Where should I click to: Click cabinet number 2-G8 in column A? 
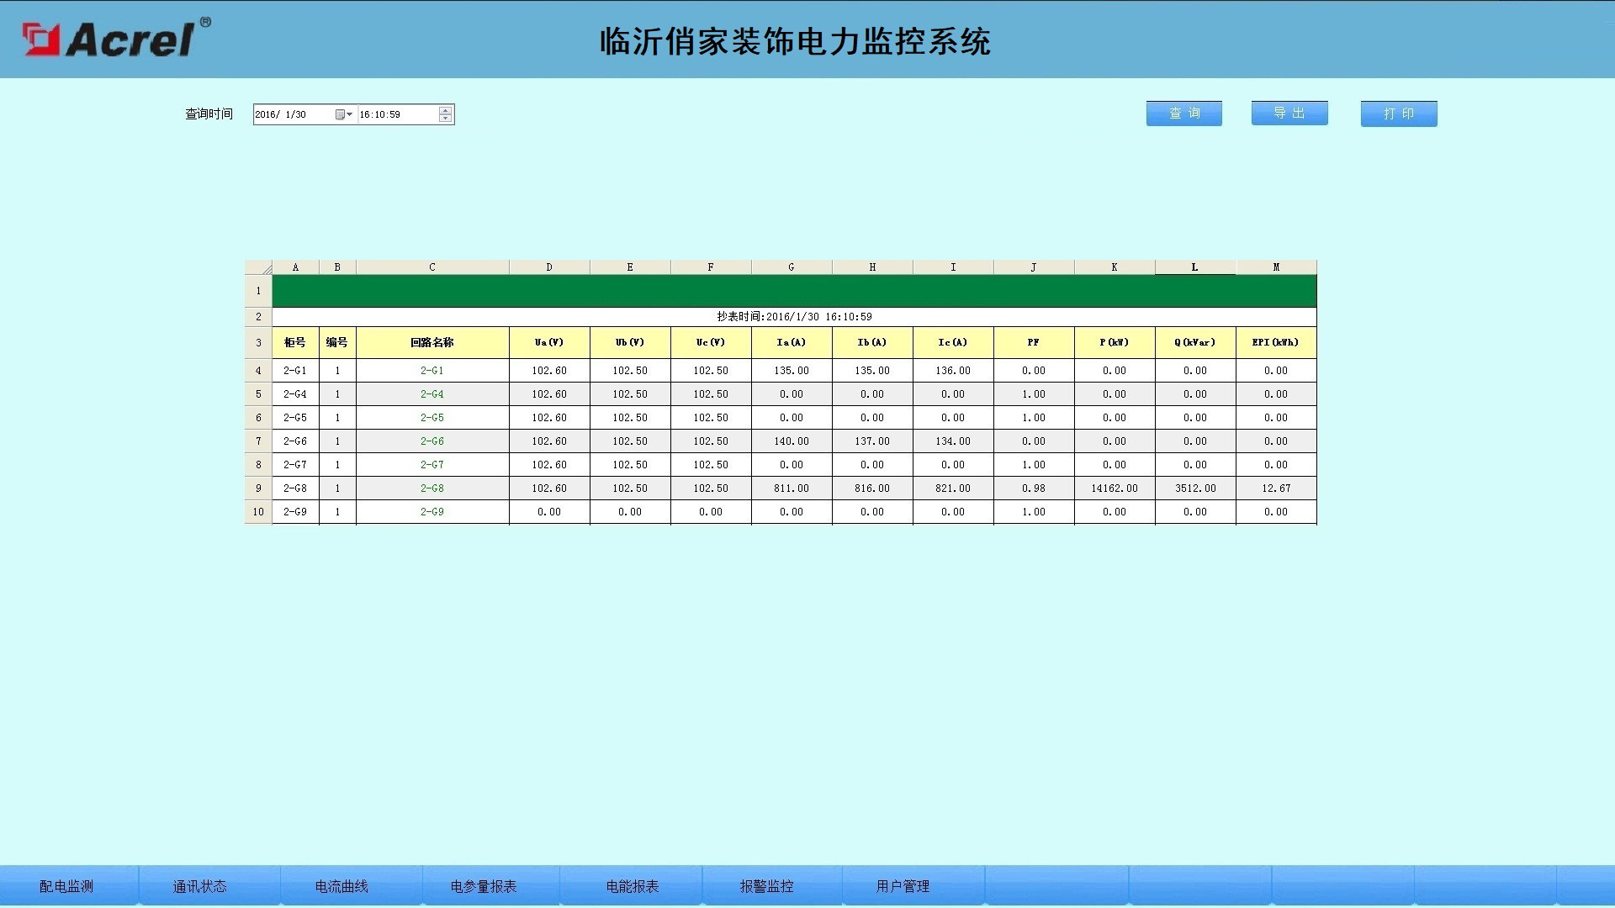click(295, 488)
